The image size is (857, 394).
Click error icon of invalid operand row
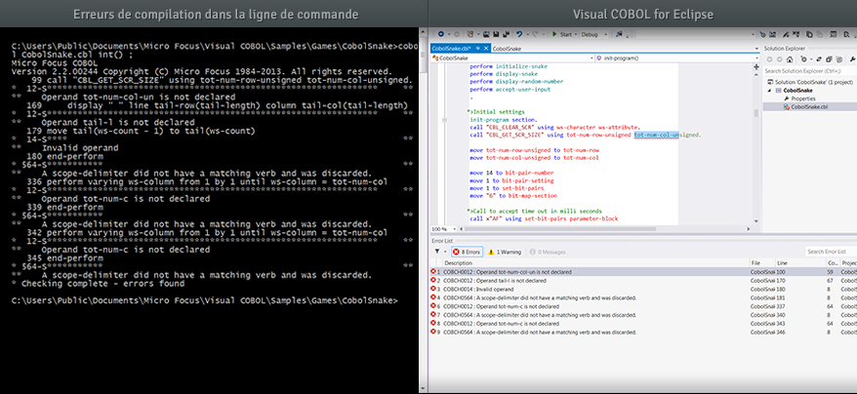coord(435,290)
